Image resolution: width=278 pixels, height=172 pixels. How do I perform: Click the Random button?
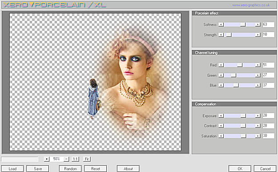click(70, 168)
